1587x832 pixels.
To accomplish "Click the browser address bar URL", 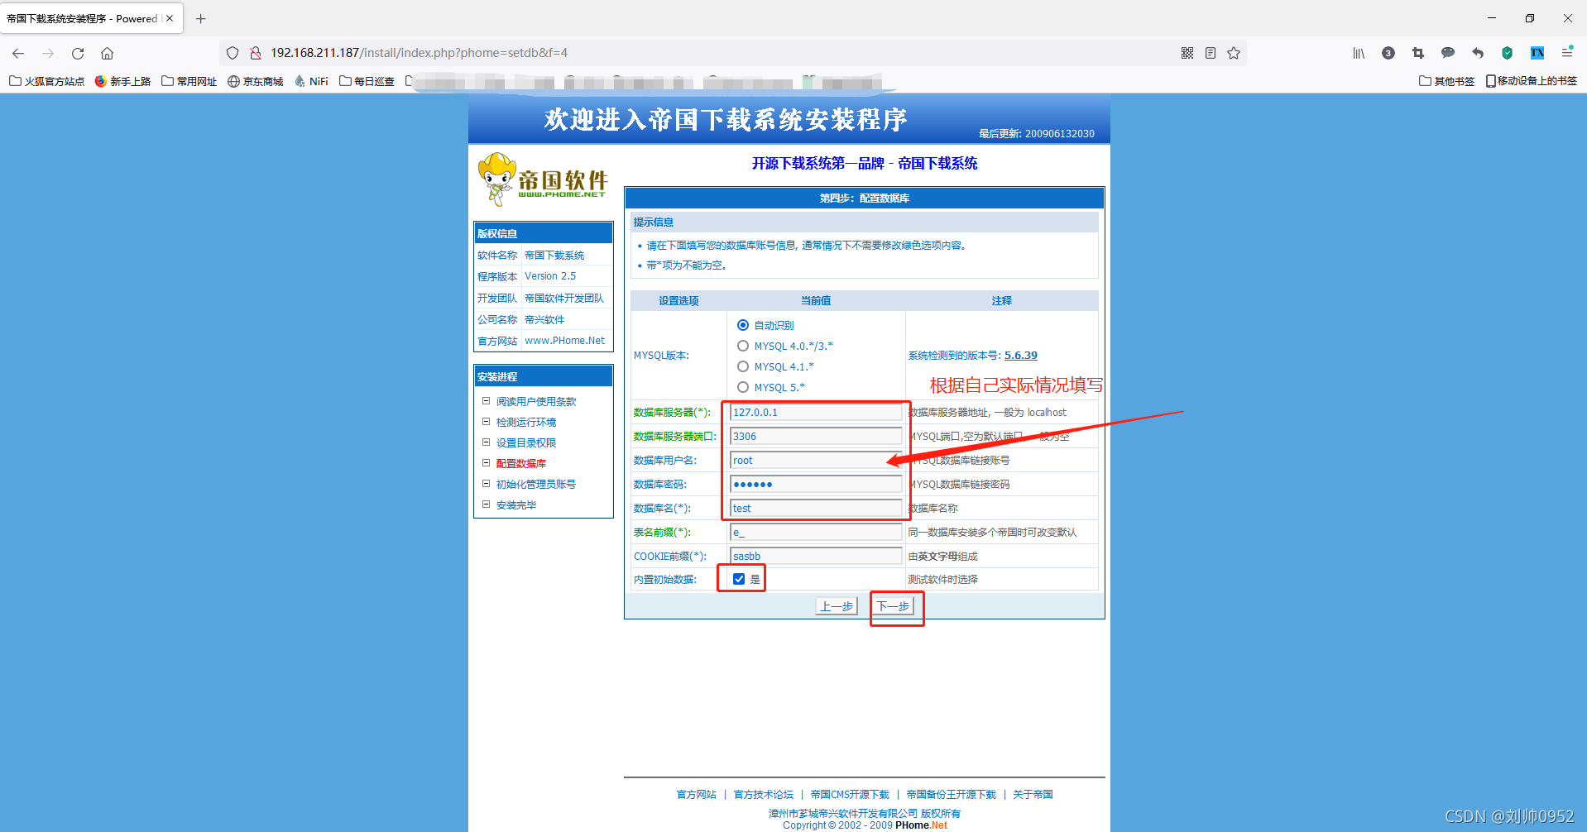I will tap(419, 53).
